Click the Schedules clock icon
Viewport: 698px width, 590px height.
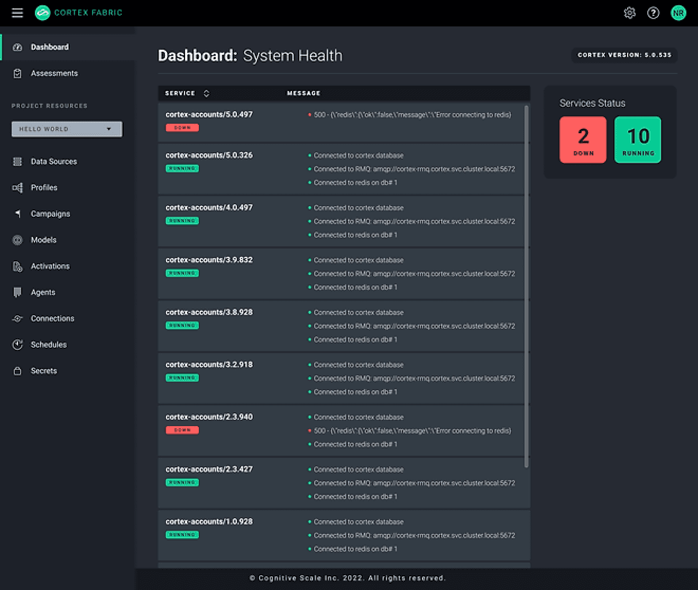(x=17, y=345)
